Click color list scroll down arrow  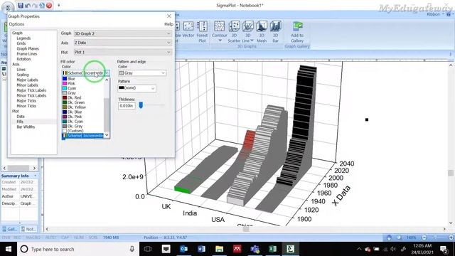[x=107, y=135]
